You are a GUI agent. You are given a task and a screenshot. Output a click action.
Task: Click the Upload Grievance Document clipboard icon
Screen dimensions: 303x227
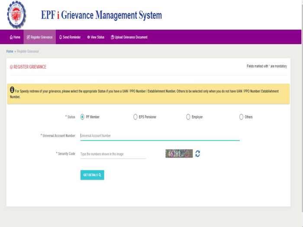pos(112,37)
